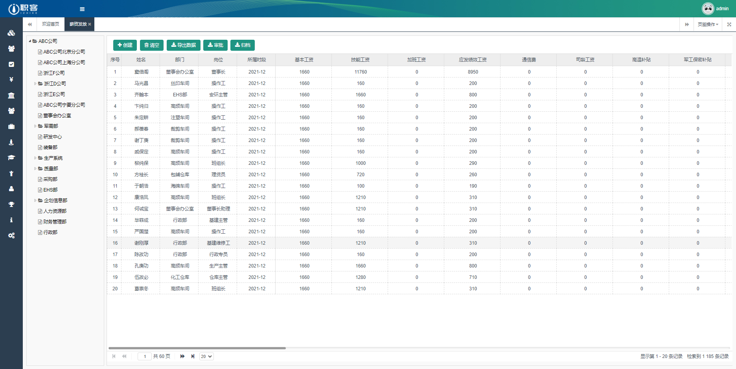Screen dimensions: 736x369
Task: Click the 8950 performance salary cell
Action: pyautogui.click(x=473, y=72)
